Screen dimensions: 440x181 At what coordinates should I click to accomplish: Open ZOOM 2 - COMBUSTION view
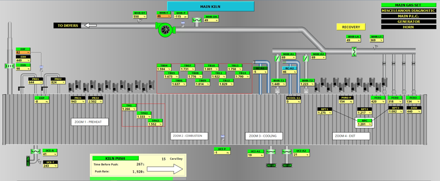(189, 136)
